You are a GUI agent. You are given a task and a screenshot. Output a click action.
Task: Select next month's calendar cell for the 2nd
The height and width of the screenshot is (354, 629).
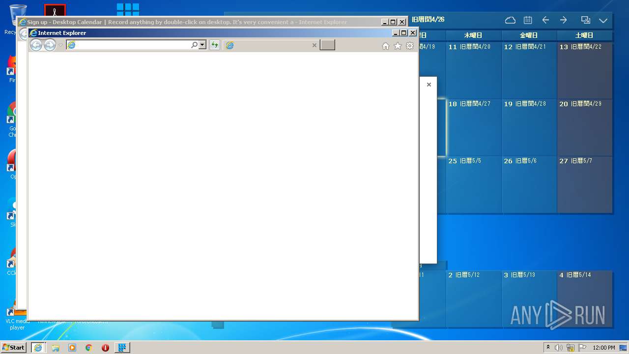click(474, 299)
